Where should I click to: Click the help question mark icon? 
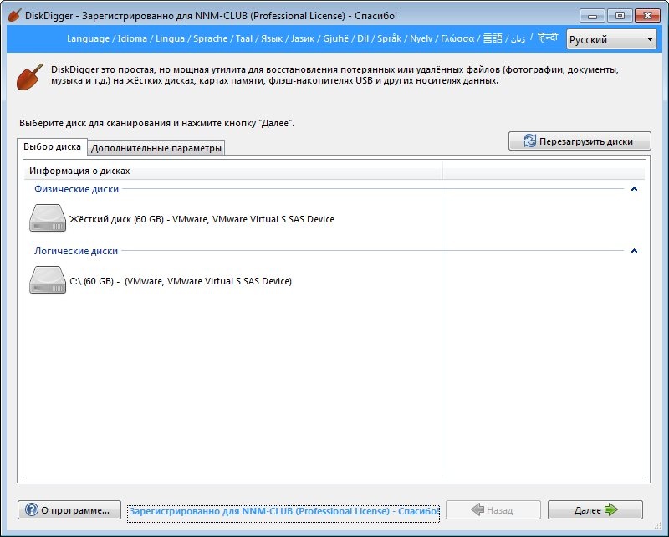pos(32,509)
